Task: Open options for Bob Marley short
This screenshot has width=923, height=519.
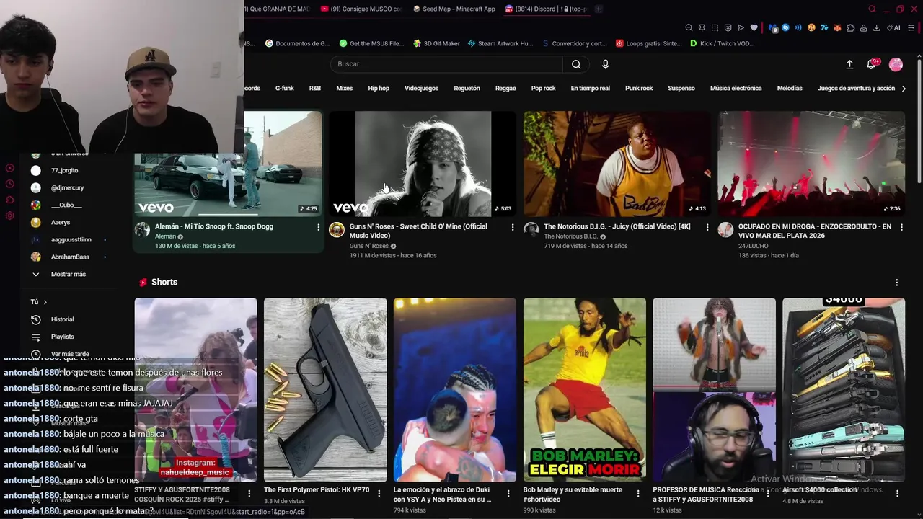Action: coord(637,494)
